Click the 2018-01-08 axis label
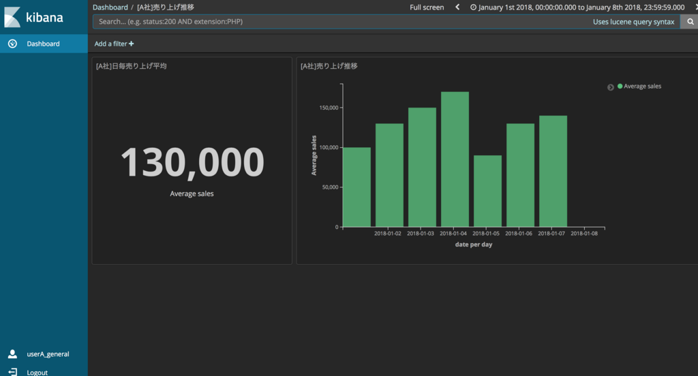 584,233
